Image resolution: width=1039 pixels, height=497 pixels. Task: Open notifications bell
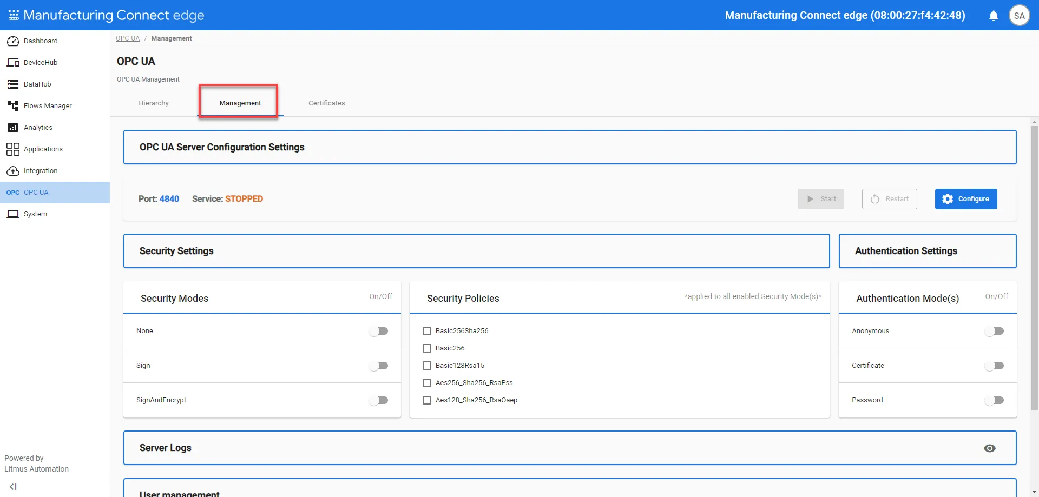[994, 16]
